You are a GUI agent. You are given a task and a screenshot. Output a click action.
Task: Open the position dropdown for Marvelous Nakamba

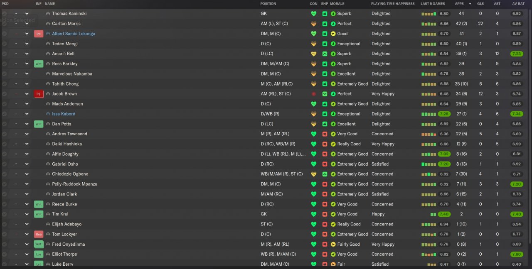tap(27, 74)
